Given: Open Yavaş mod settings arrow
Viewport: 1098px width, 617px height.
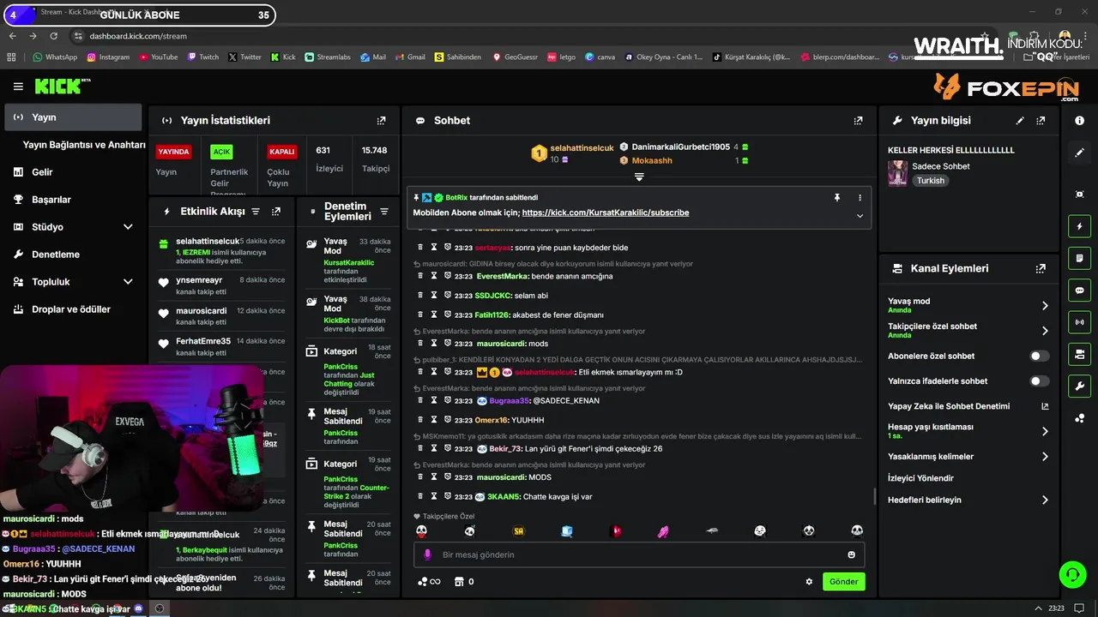Looking at the screenshot, I should [1045, 305].
